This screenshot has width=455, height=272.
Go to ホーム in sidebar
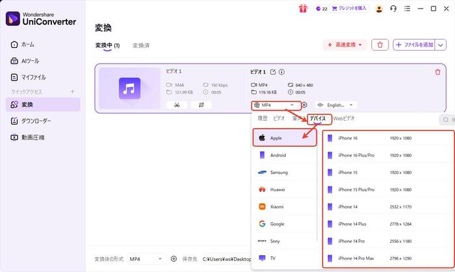tap(22, 45)
